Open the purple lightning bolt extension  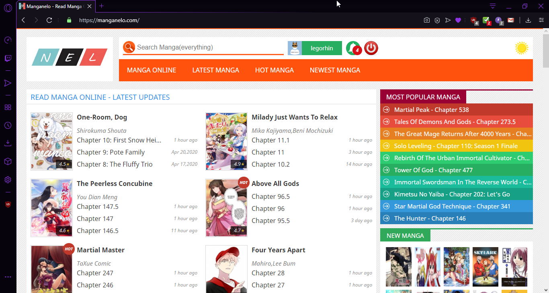coord(499,21)
